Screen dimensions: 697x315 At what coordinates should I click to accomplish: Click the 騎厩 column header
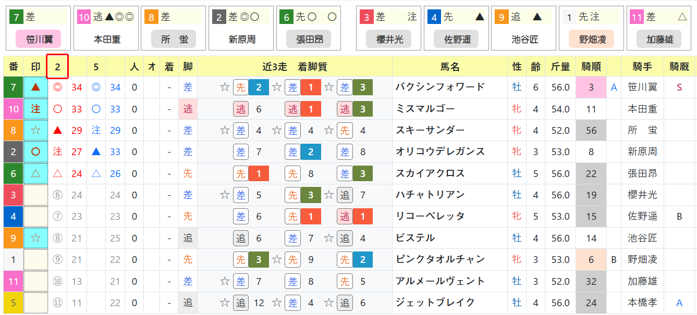(679, 67)
